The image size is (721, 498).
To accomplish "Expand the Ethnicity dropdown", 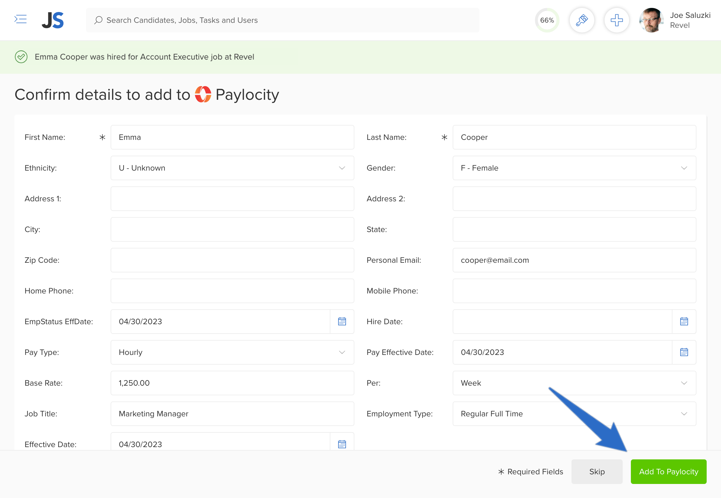I will pos(232,168).
